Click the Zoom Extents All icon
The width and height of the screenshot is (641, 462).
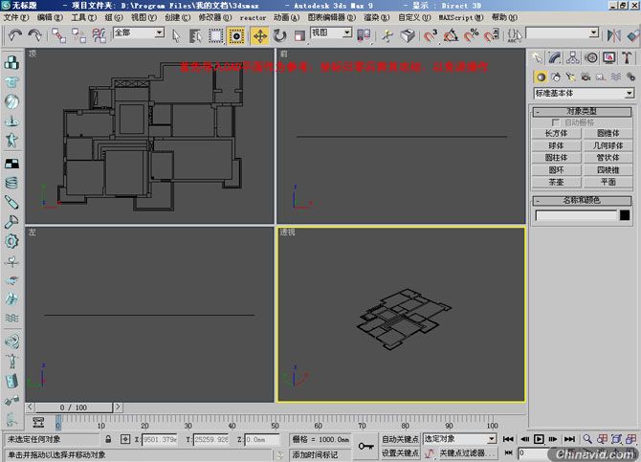(631, 439)
